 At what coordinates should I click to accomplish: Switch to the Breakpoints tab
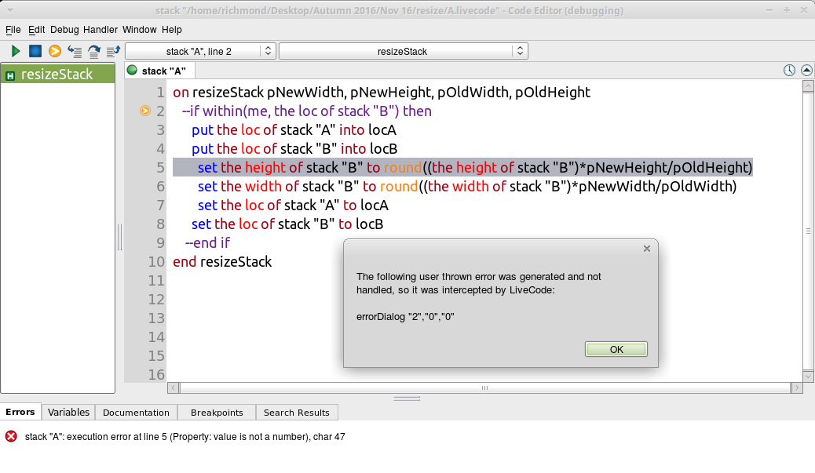click(x=217, y=412)
